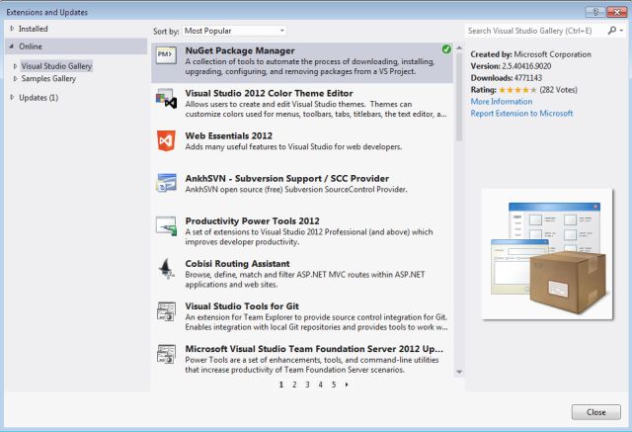The width and height of the screenshot is (632, 432).
Task: Click the NuGet Package Manager icon
Action: (x=167, y=55)
